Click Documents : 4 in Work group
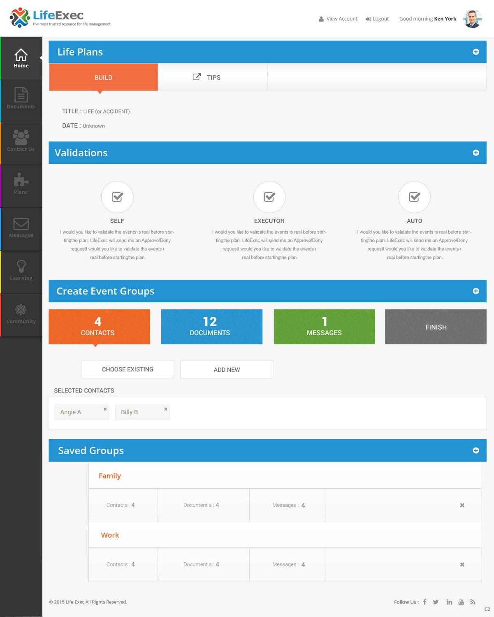The image size is (494, 617). coord(201,564)
